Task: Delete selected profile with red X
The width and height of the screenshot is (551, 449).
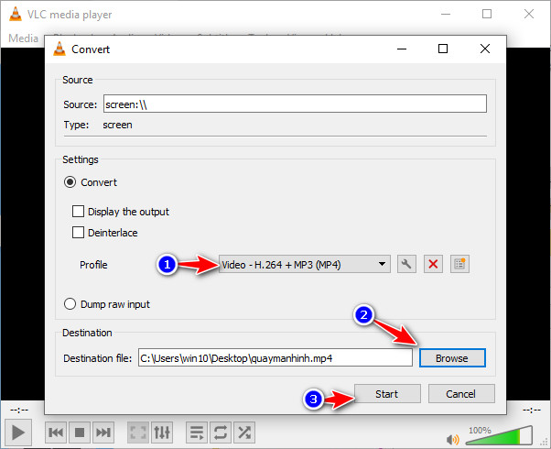Action: [433, 264]
